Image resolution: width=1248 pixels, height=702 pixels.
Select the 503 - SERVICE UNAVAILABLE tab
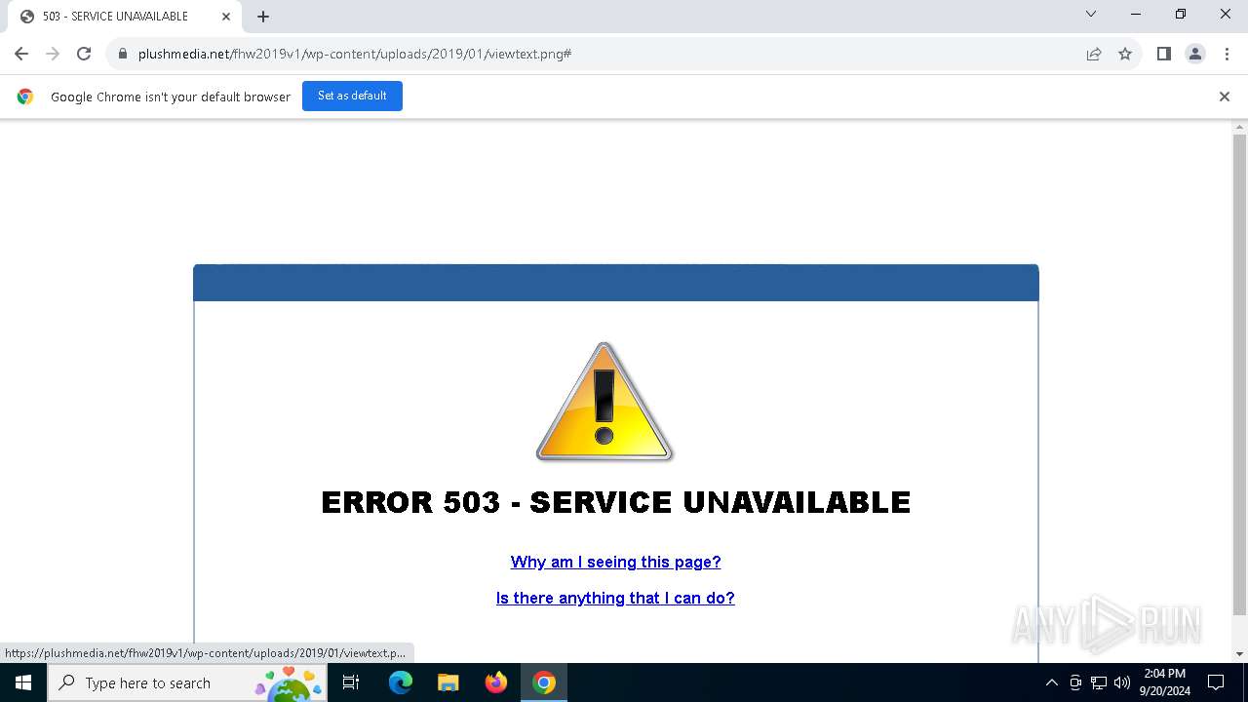tap(125, 17)
